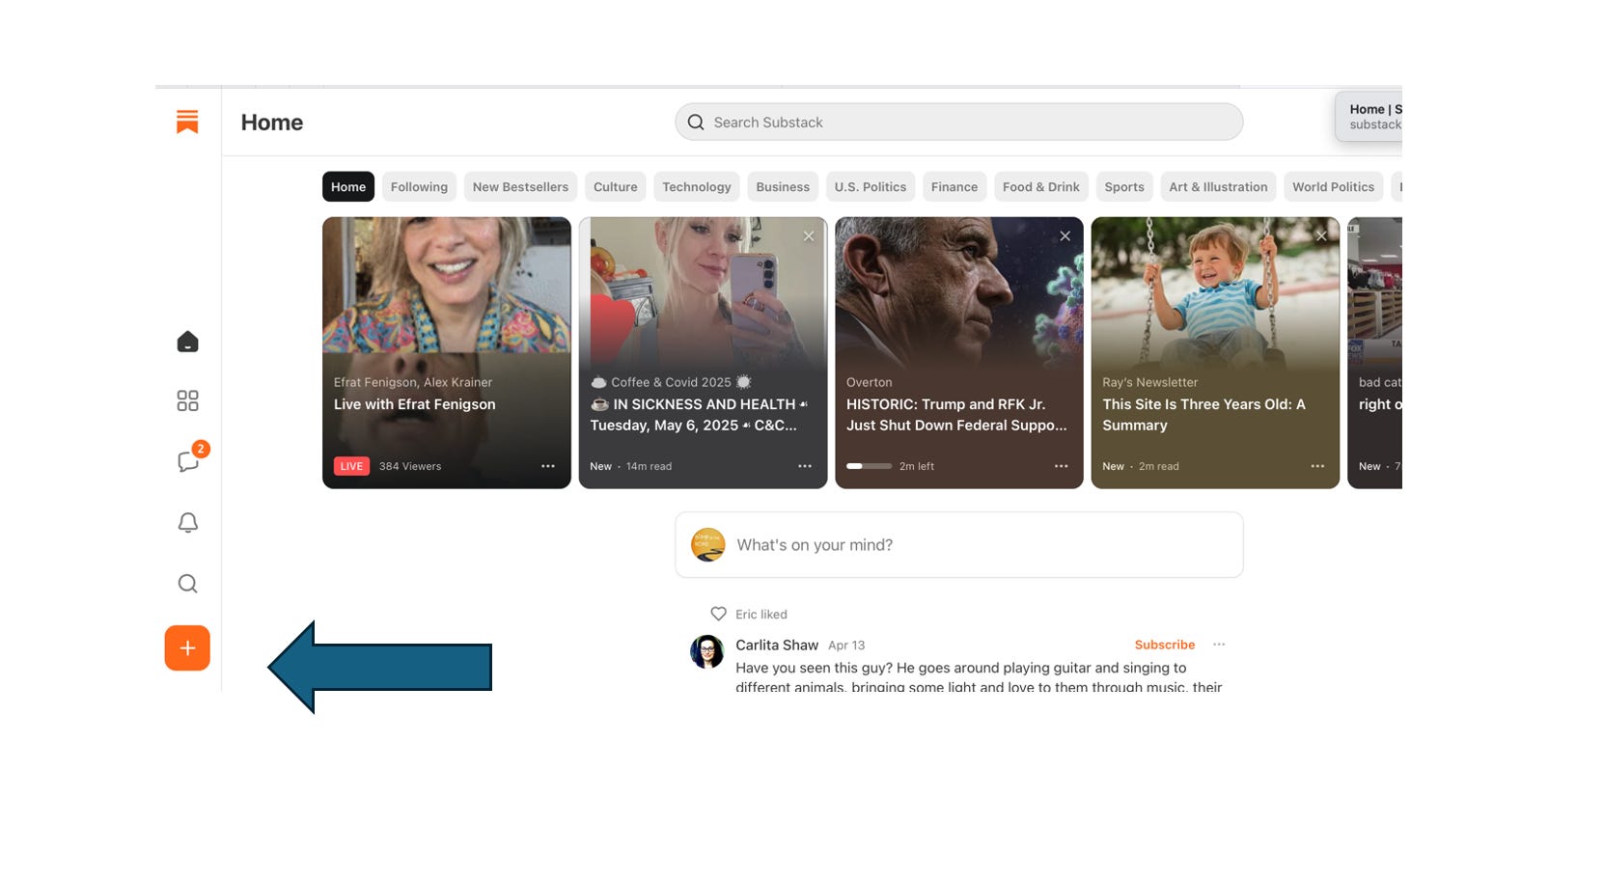The height and width of the screenshot is (880, 1604).
Task: Switch to the Art & Illustration tab
Action: (1219, 187)
